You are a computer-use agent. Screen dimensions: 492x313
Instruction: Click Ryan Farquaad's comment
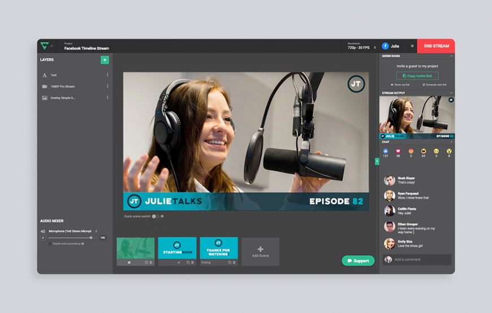coord(413,198)
